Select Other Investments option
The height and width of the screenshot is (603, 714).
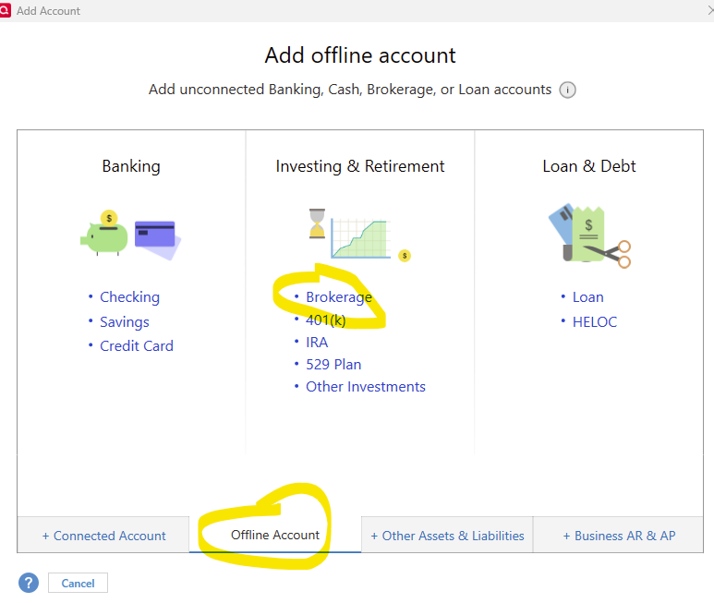click(365, 386)
